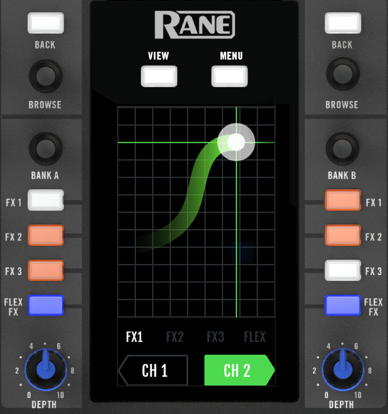Toggle Bank A FX 3 button

click(x=46, y=270)
